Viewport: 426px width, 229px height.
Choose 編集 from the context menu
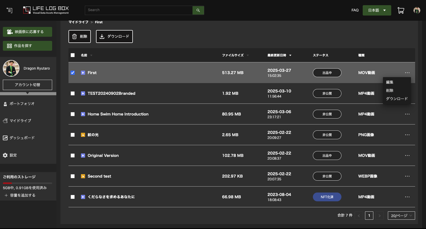point(390,82)
